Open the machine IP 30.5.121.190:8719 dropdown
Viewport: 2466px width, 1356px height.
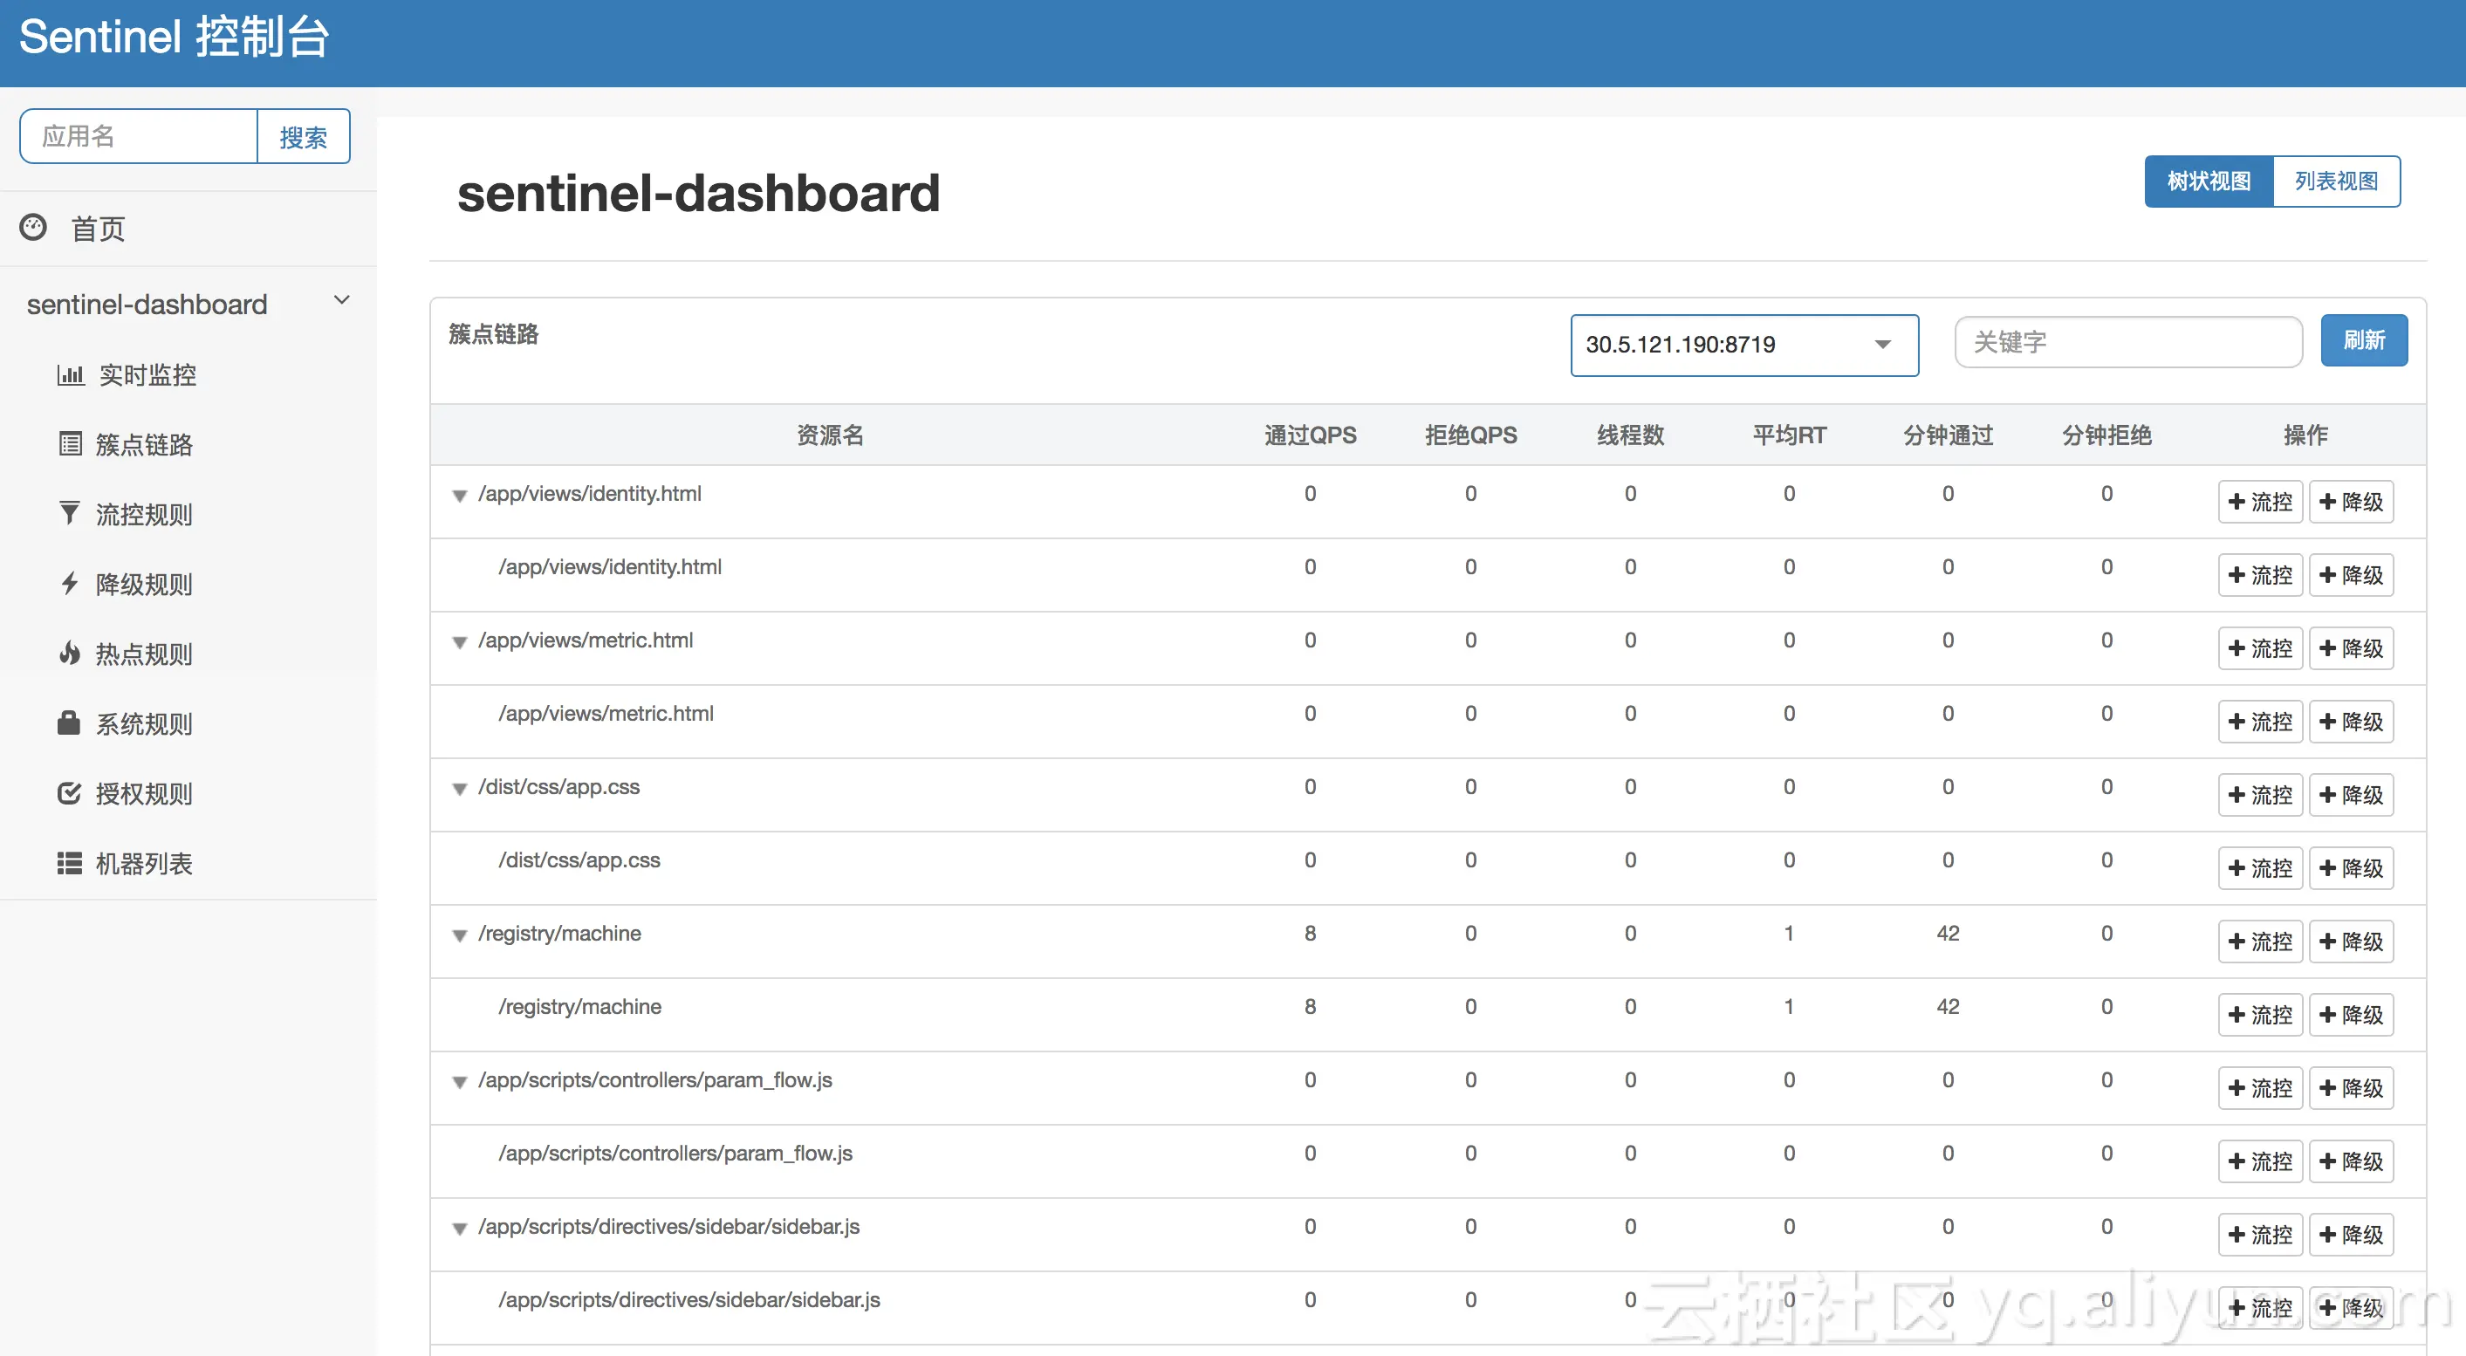pos(1743,345)
